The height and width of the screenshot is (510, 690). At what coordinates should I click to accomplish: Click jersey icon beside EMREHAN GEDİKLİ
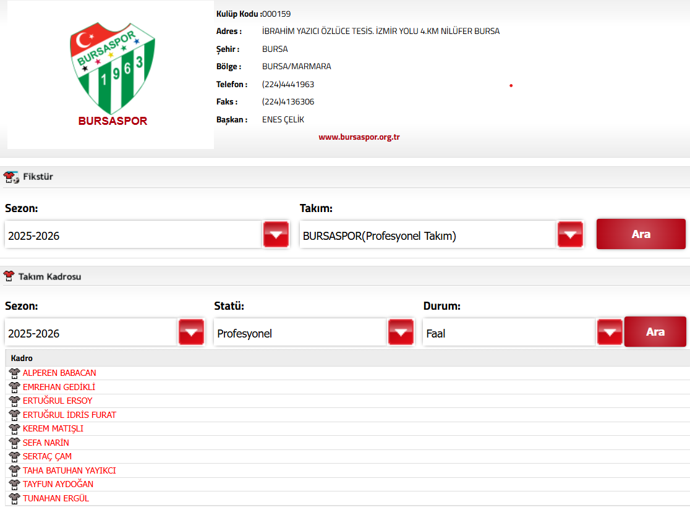coord(14,388)
